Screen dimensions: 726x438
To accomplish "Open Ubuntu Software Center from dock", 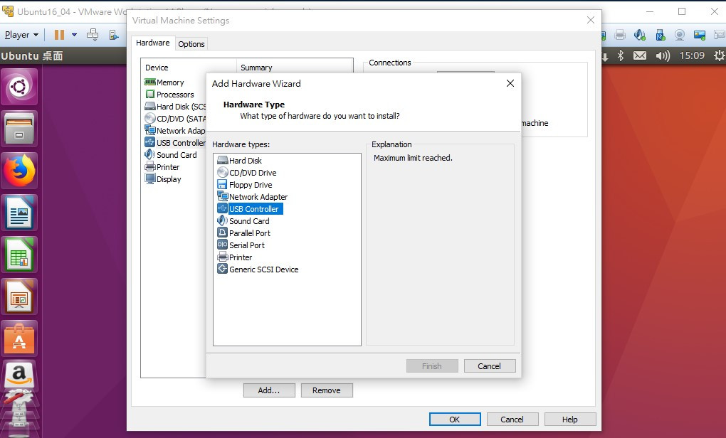I will tap(19, 338).
